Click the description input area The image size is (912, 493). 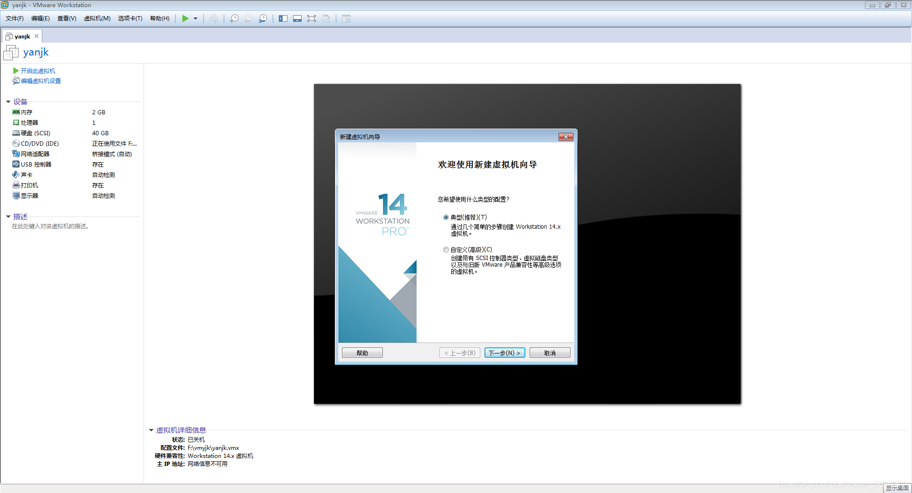click(x=50, y=226)
